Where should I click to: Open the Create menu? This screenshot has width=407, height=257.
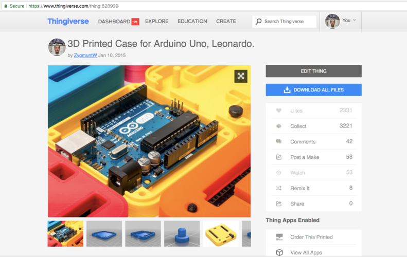click(x=226, y=21)
